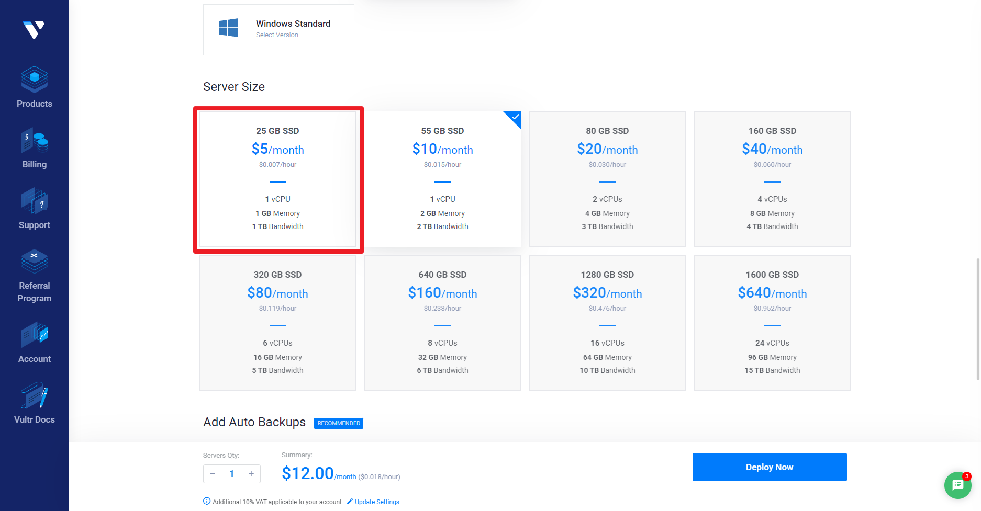
Task: Click the Vultr logo in sidebar
Action: click(34, 30)
